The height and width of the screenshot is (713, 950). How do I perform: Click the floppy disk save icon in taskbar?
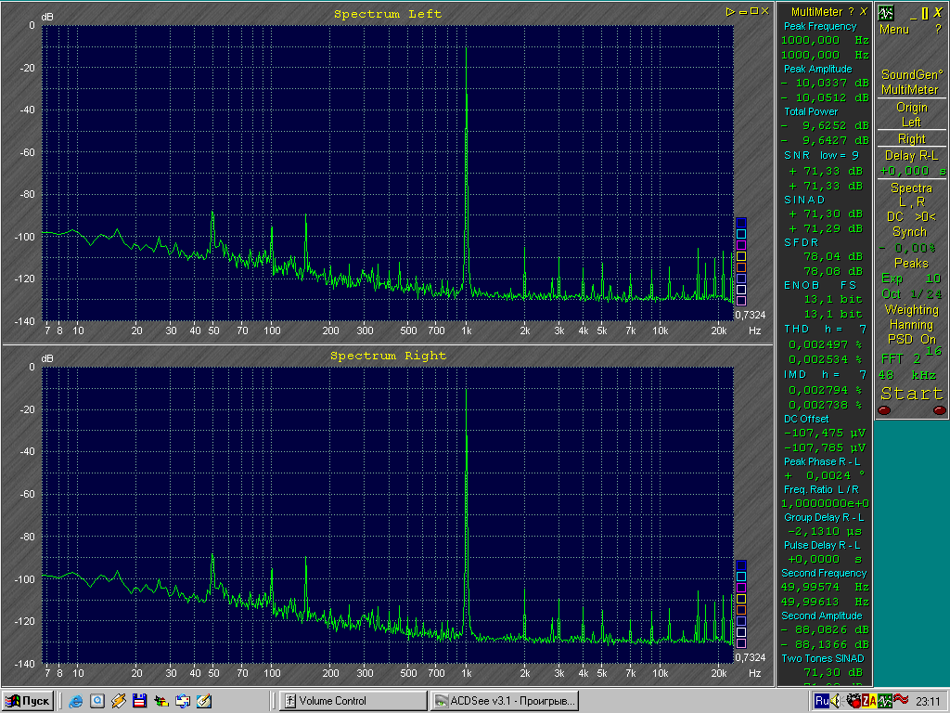click(139, 701)
